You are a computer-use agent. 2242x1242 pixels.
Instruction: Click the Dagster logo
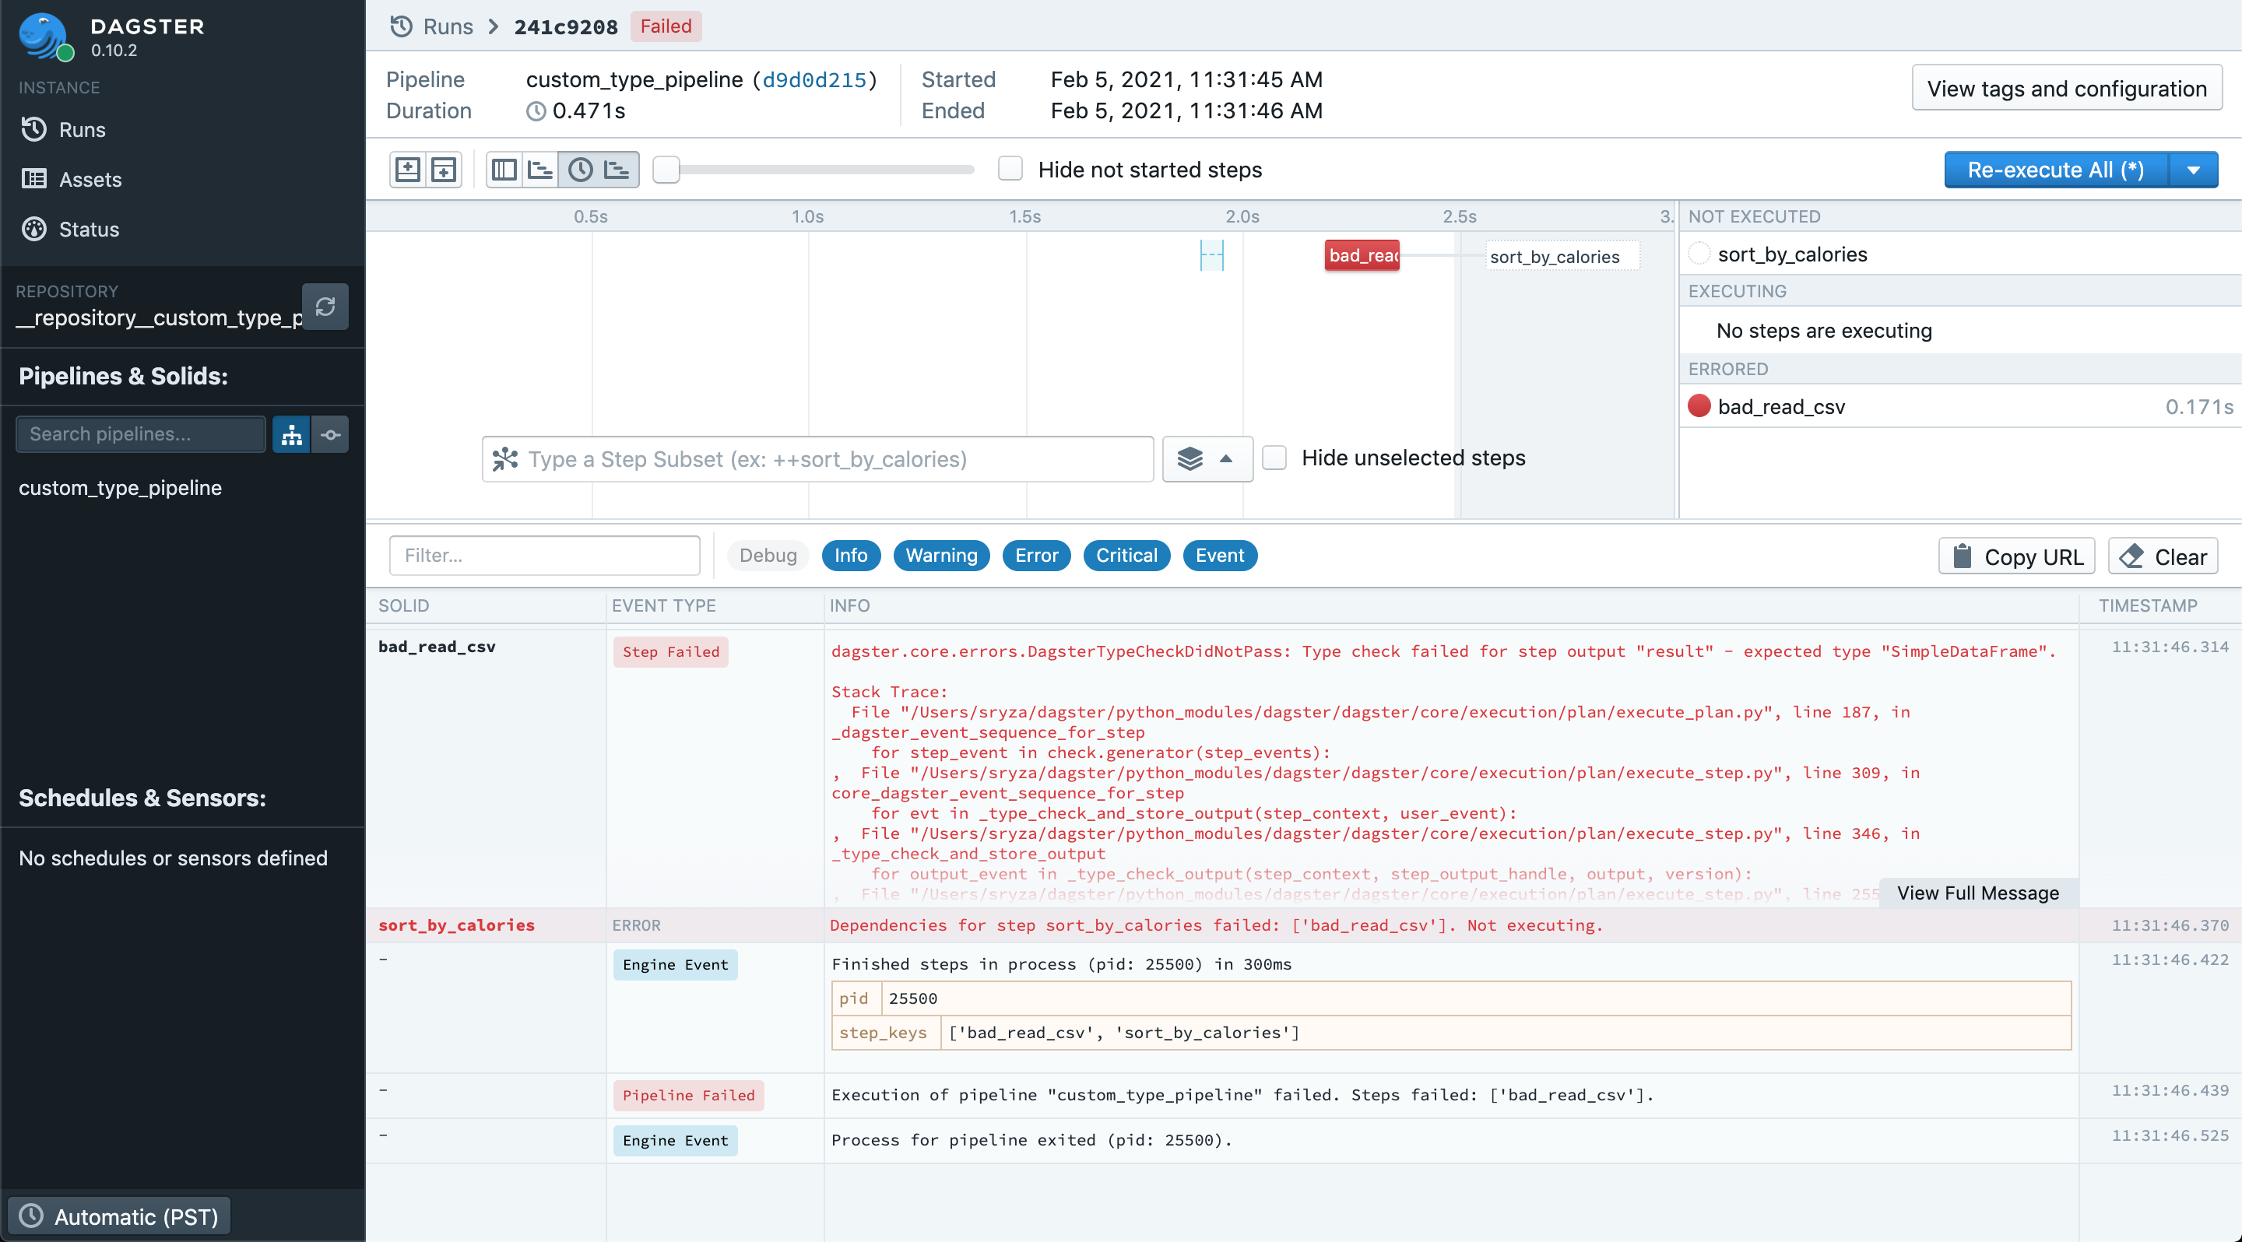[x=44, y=37]
